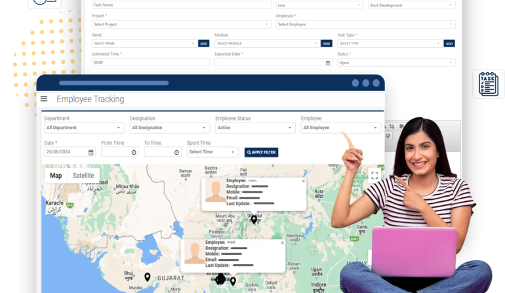Open the Select Employee dropdown in task form
This screenshot has height=293, width=505.
click(365, 24)
